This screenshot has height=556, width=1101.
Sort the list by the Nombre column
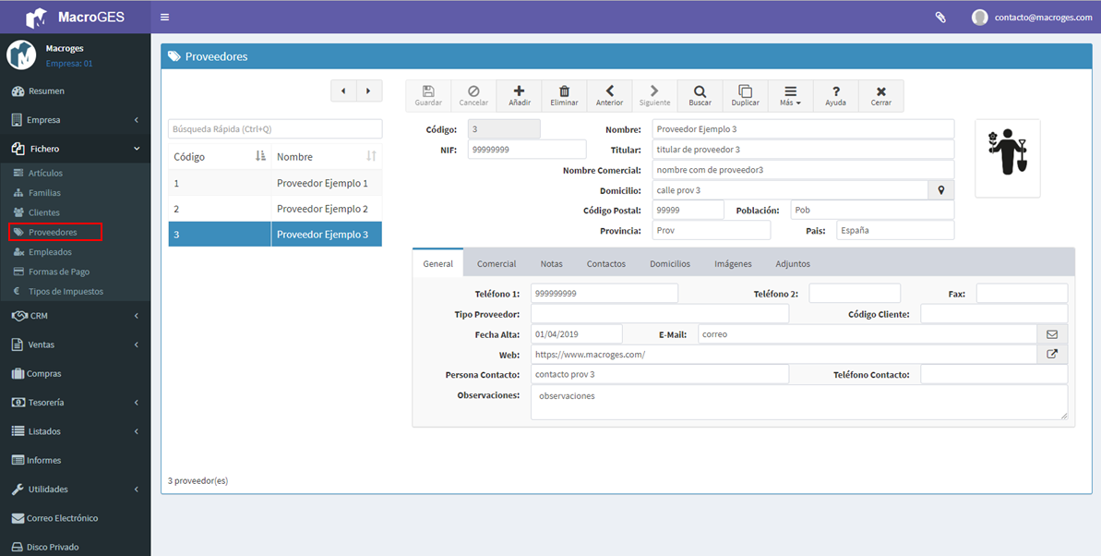pos(327,157)
